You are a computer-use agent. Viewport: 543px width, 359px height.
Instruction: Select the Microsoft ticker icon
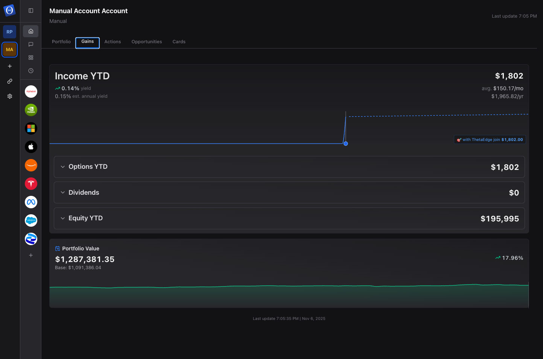pyautogui.click(x=31, y=128)
